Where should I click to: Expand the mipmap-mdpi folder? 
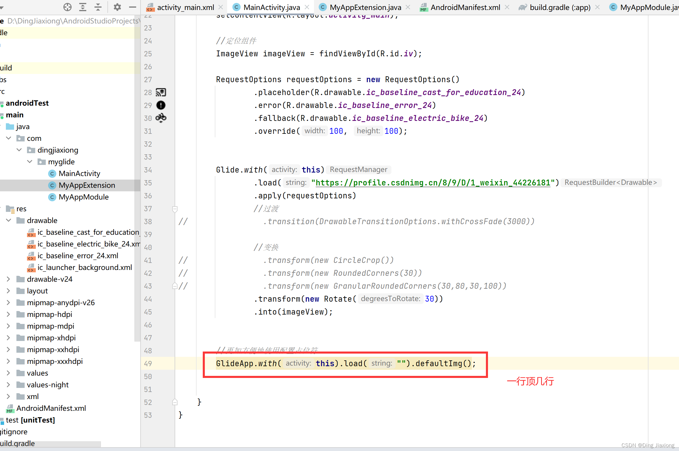pos(9,326)
